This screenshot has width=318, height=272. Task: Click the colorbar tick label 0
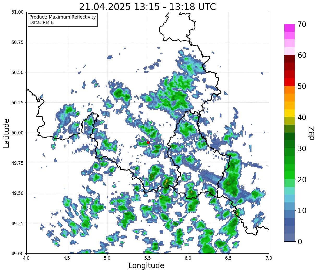300,241
